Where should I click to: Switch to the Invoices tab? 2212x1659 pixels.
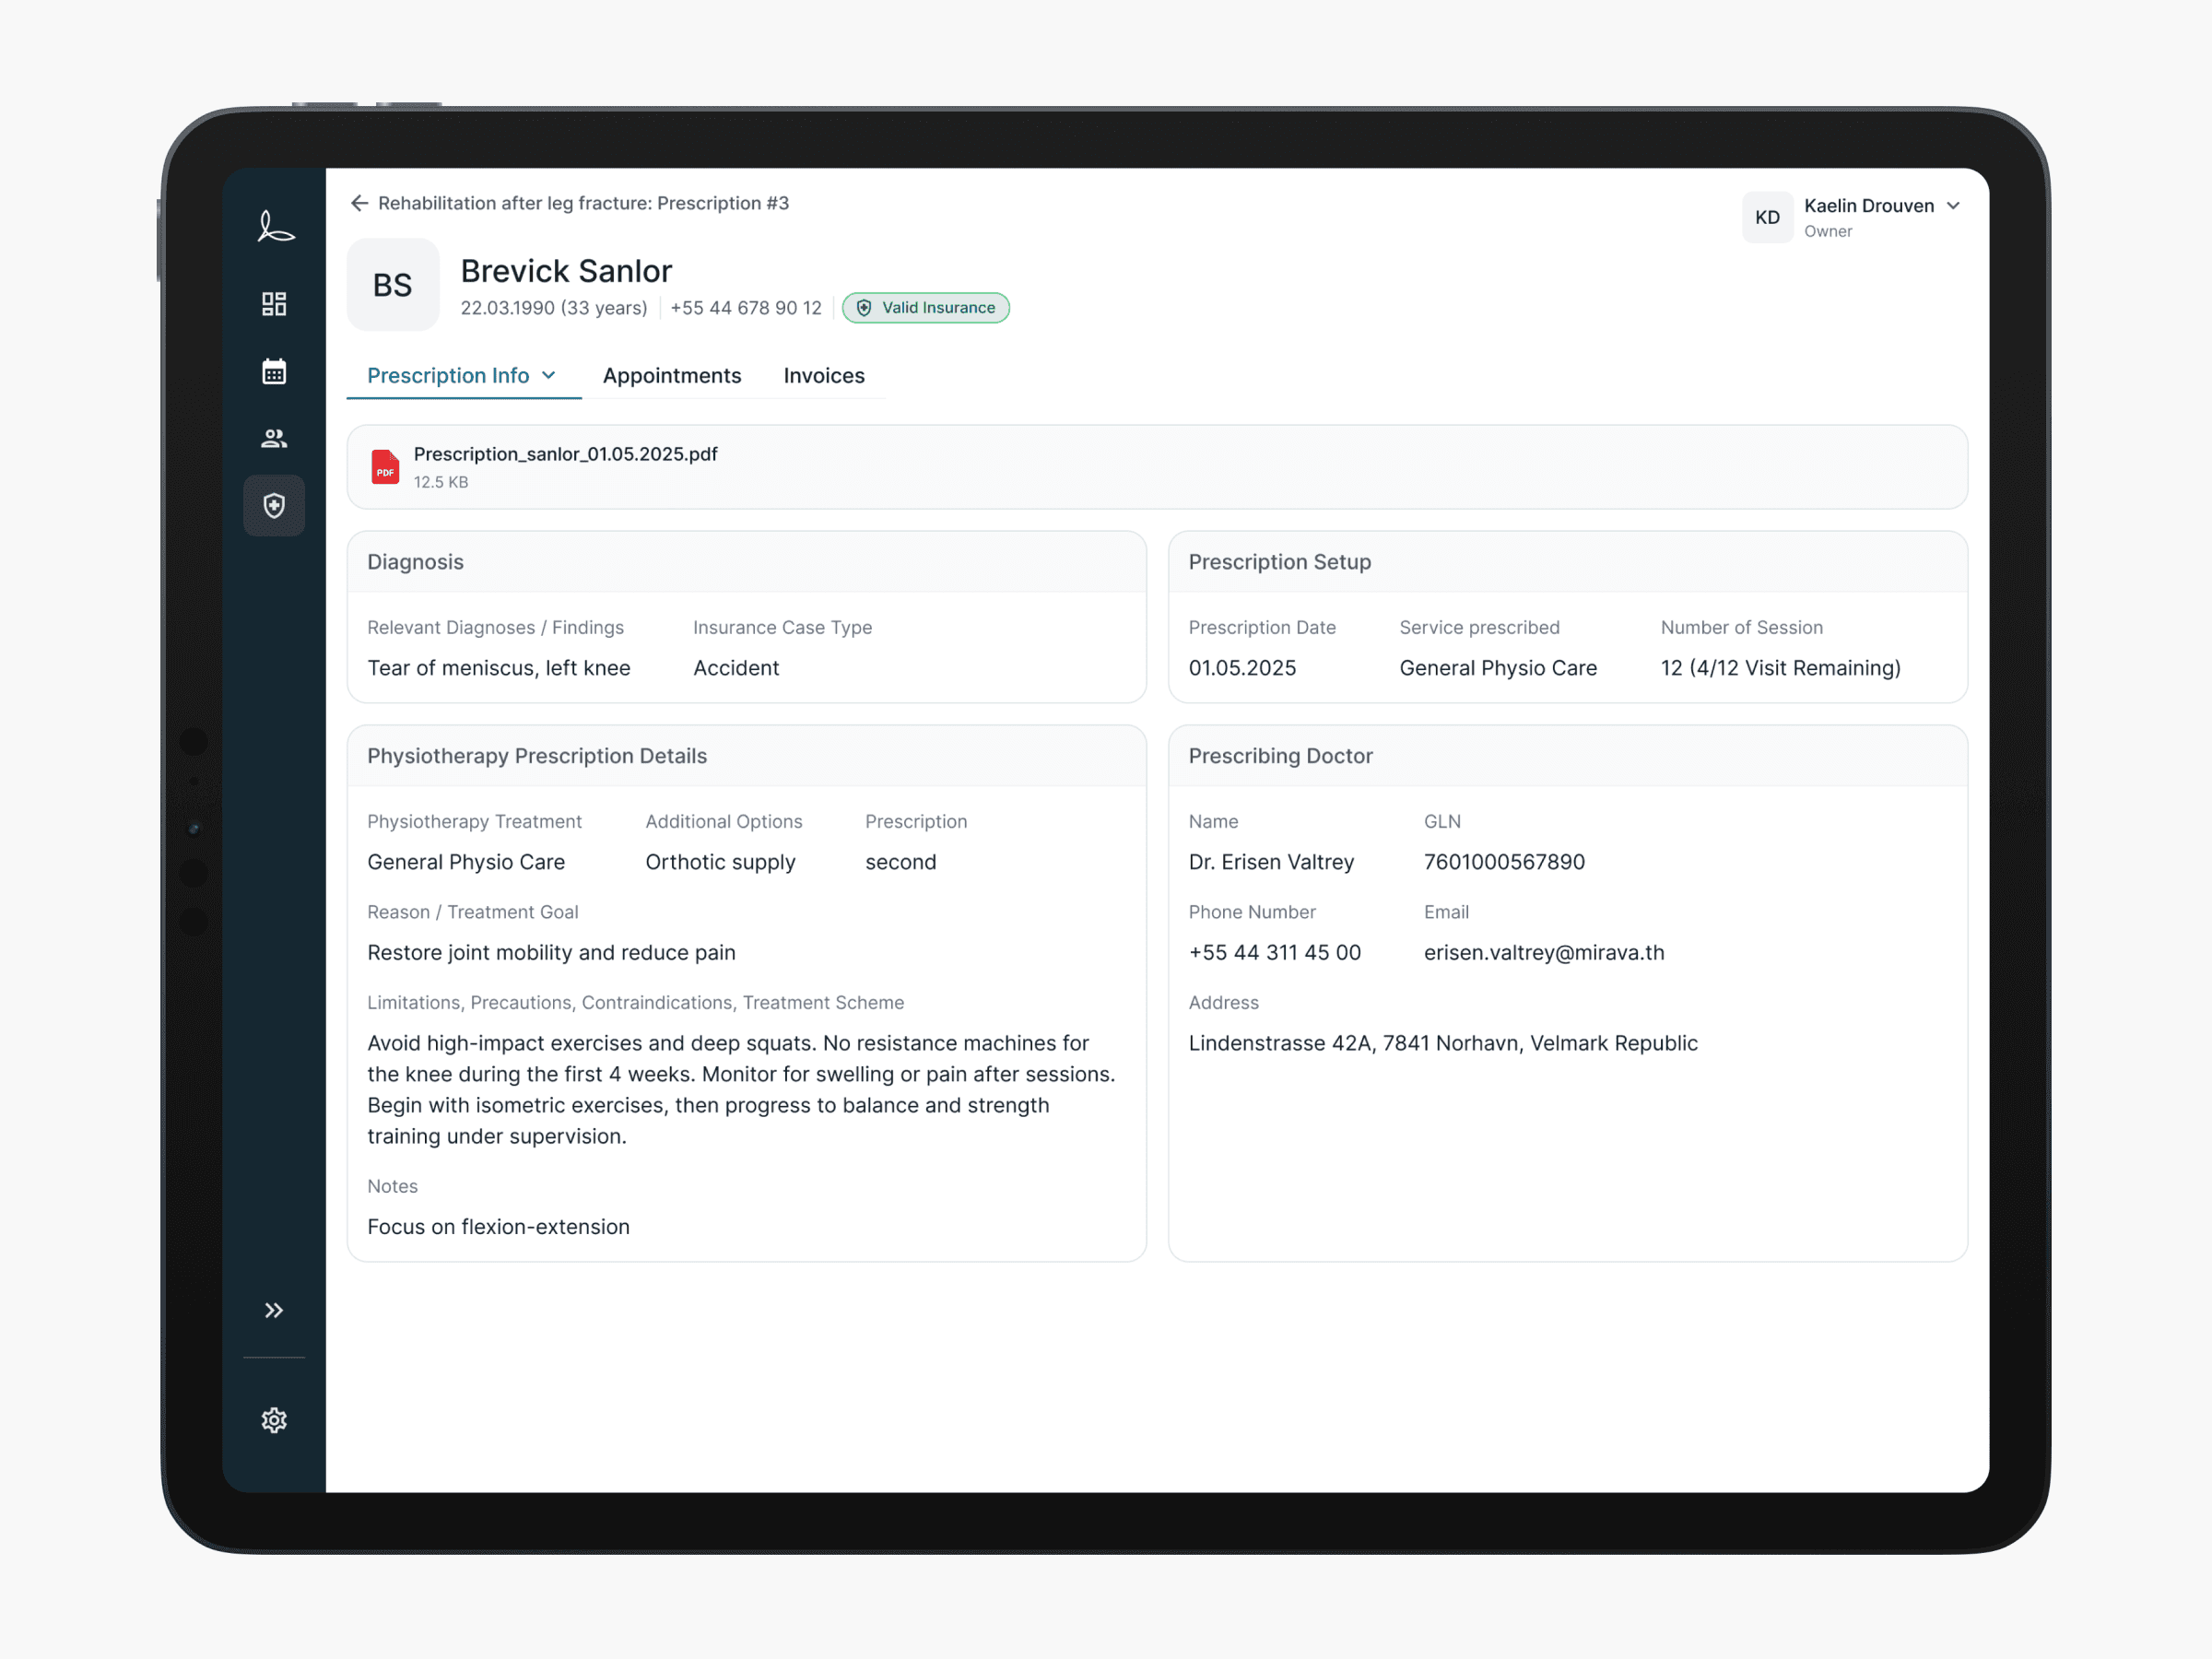coord(824,376)
